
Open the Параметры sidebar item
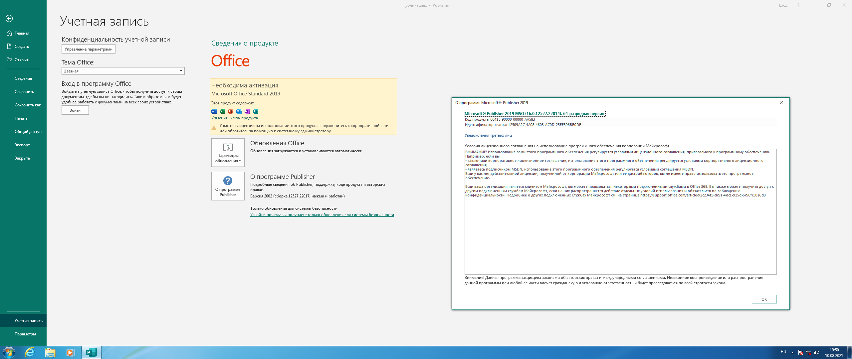click(x=25, y=334)
